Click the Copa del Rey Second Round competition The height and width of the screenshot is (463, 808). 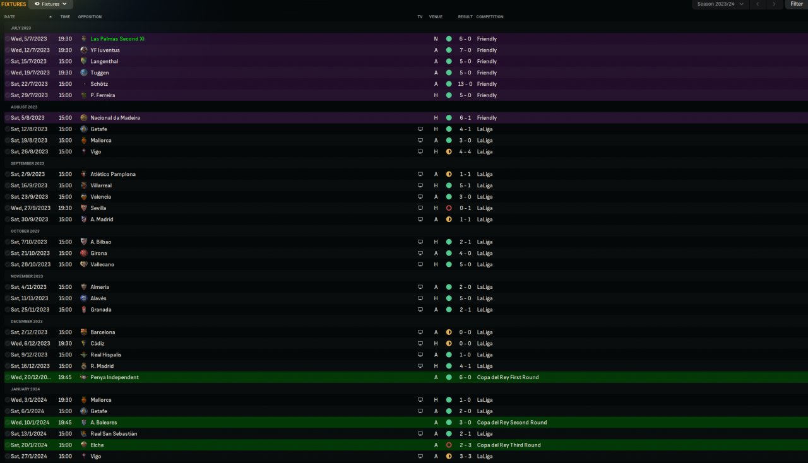point(512,423)
